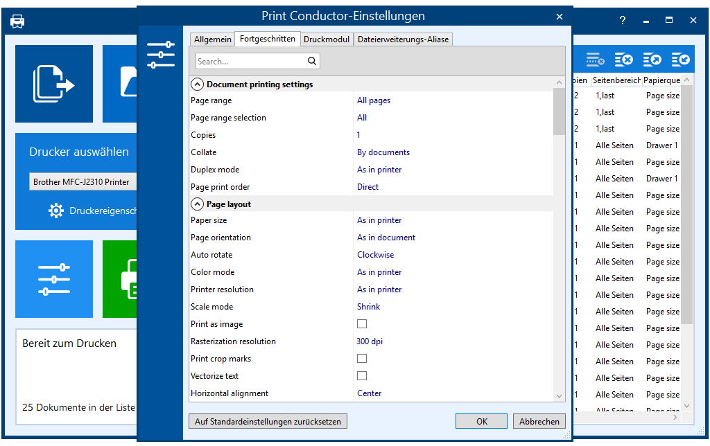Click the greyed-out Remove selected items toolbar icon
710x446 pixels.
(x=595, y=60)
